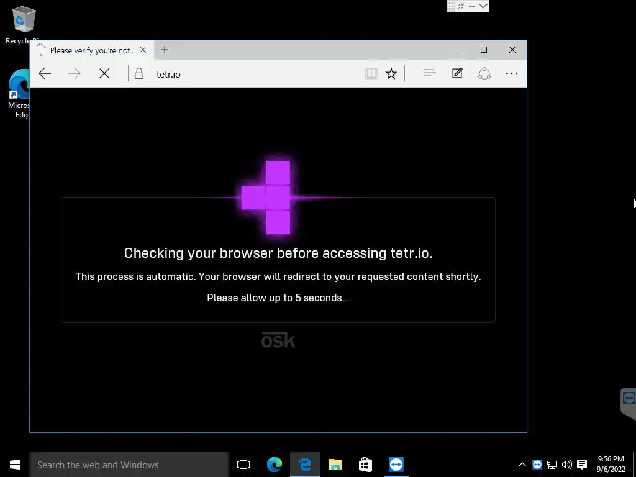Screen dimensions: 636x477
Task: Select the Microsoft Edge desktop shortcut
Action: pyautogui.click(x=19, y=94)
